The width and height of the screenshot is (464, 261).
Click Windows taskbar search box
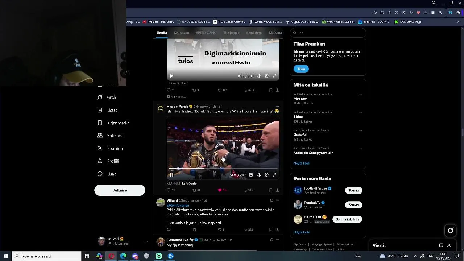46,256
